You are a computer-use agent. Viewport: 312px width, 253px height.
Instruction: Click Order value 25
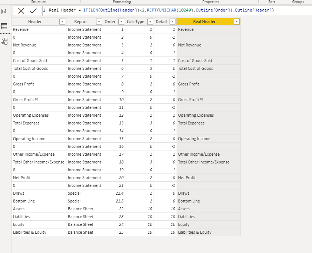tap(114, 232)
